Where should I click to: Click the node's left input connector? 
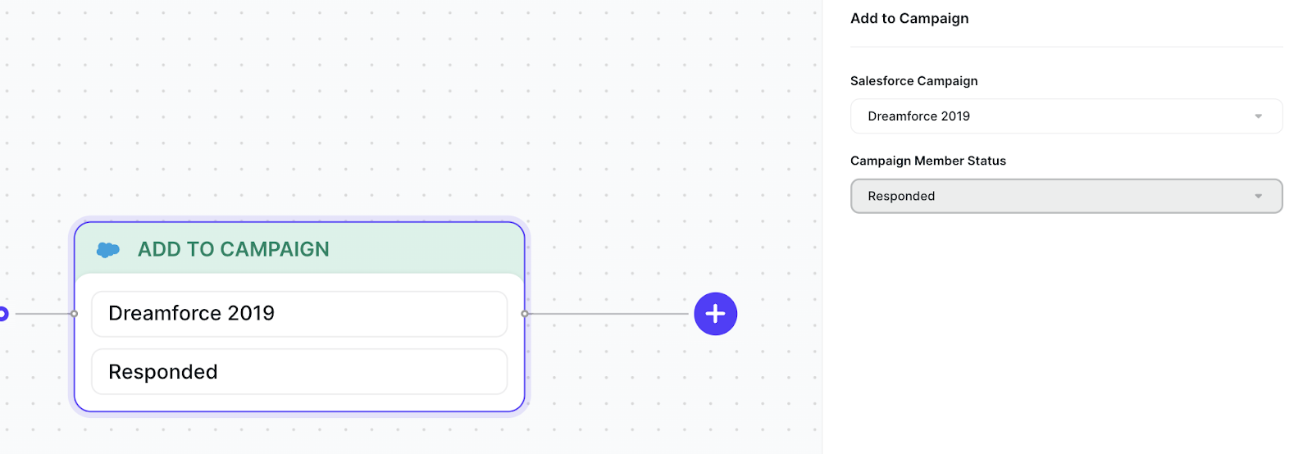coord(75,314)
